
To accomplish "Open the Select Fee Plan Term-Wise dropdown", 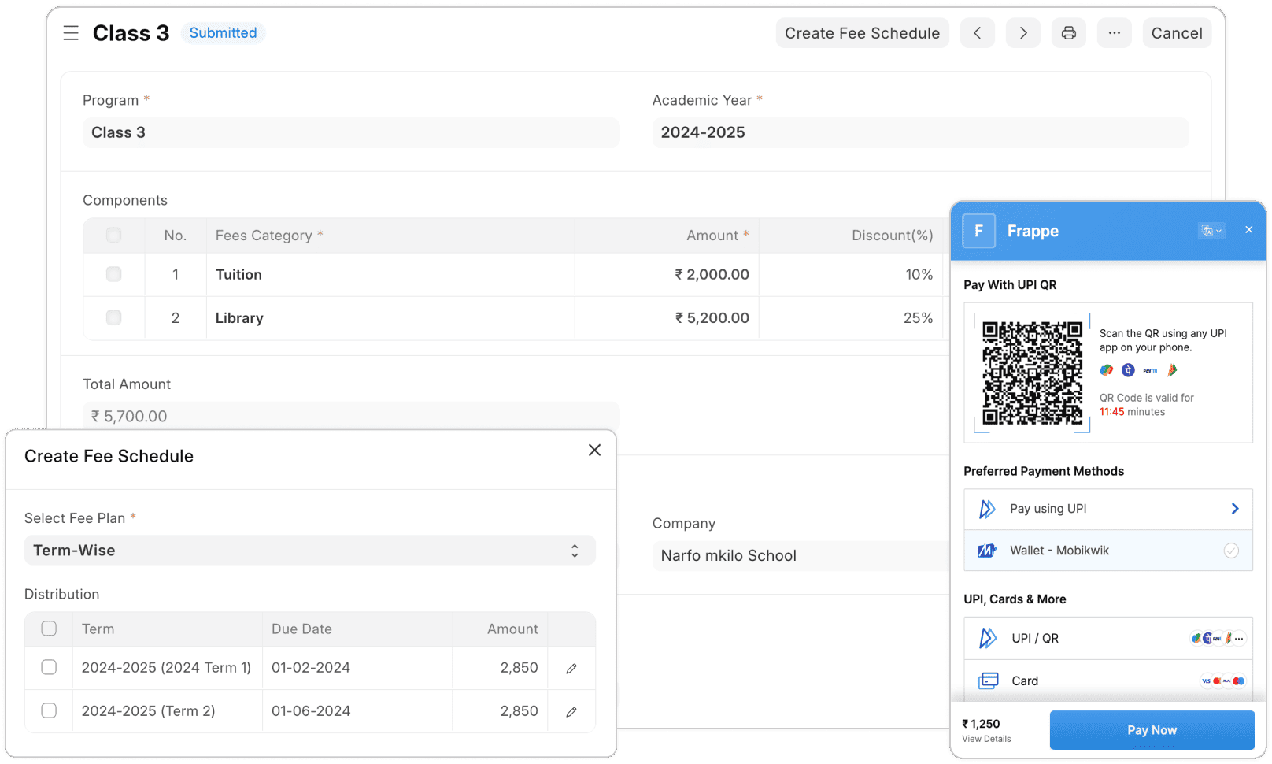I will tap(309, 550).
